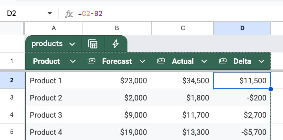Select column C header
The image size is (283, 140).
(x=183, y=29)
